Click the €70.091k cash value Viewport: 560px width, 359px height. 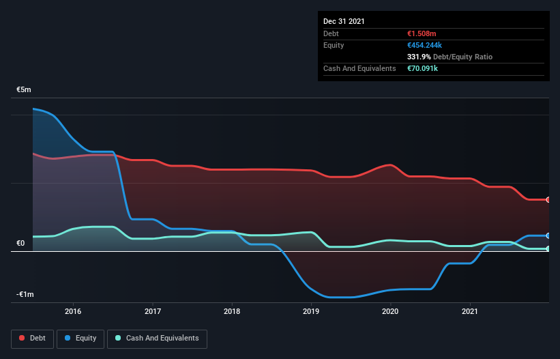pyautogui.click(x=422, y=68)
